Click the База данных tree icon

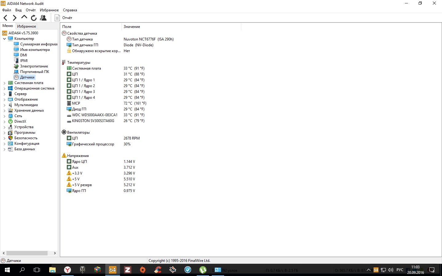[x=10, y=149]
